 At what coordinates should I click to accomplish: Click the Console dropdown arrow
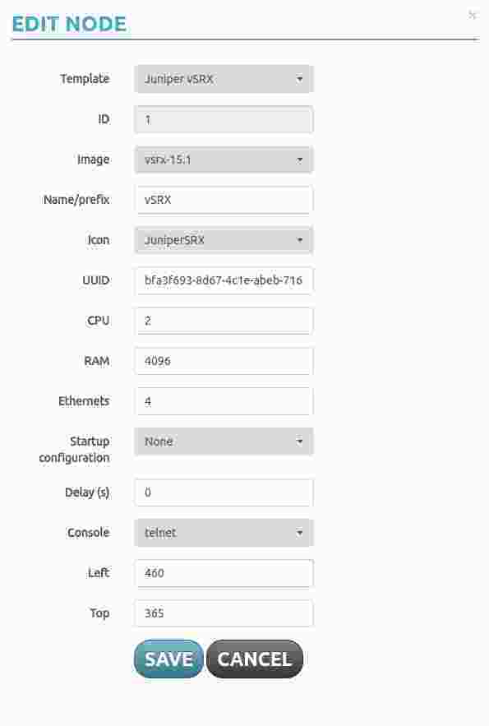click(299, 533)
